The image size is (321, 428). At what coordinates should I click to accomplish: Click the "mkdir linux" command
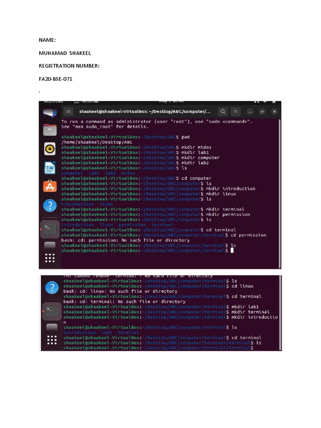(x=221, y=194)
